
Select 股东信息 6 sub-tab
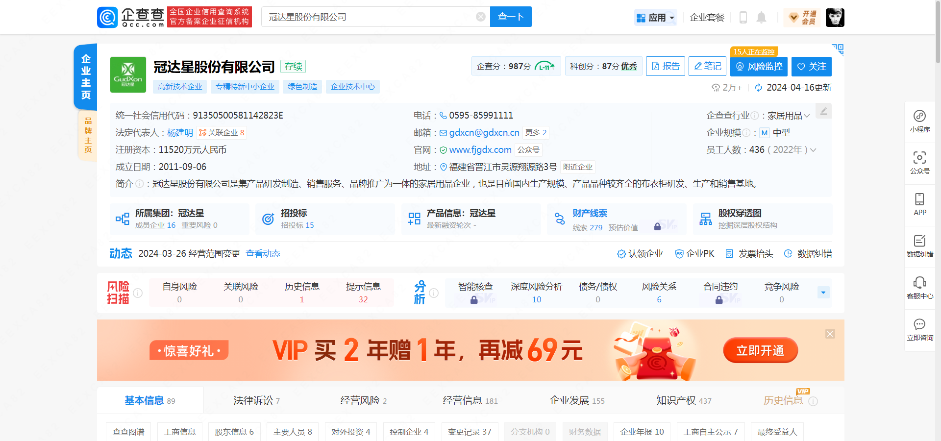click(234, 432)
